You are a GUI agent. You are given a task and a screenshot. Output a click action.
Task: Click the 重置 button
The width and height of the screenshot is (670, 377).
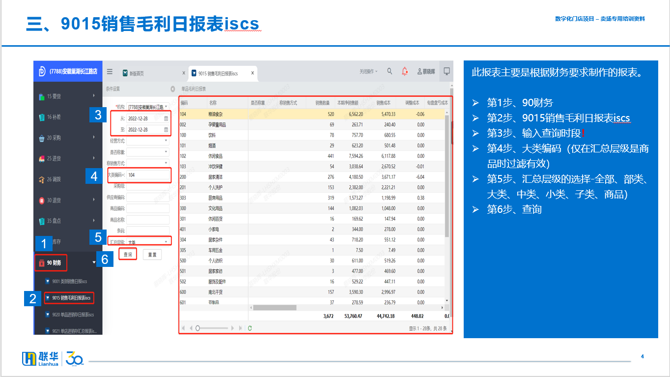coord(152,255)
